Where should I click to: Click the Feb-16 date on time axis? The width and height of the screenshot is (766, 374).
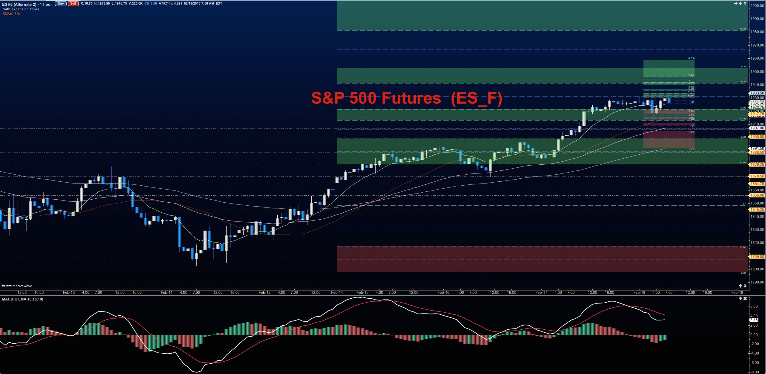click(443, 293)
